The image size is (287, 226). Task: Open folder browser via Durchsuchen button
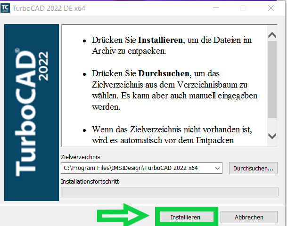click(x=253, y=168)
